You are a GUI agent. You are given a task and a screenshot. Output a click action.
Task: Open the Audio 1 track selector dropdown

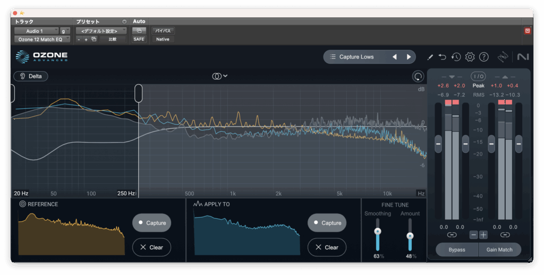tap(36, 31)
